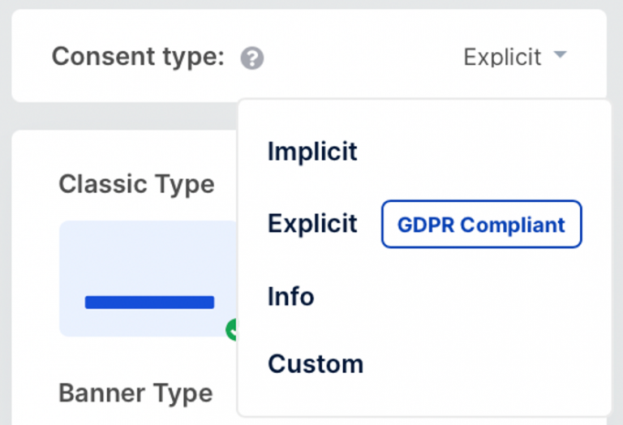Click the green checkmark selected indicator
The height and width of the screenshot is (425, 623).
(x=232, y=329)
